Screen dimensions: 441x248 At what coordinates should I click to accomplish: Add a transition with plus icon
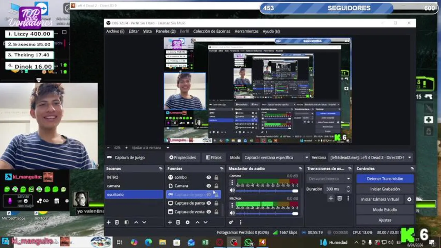pos(331,198)
